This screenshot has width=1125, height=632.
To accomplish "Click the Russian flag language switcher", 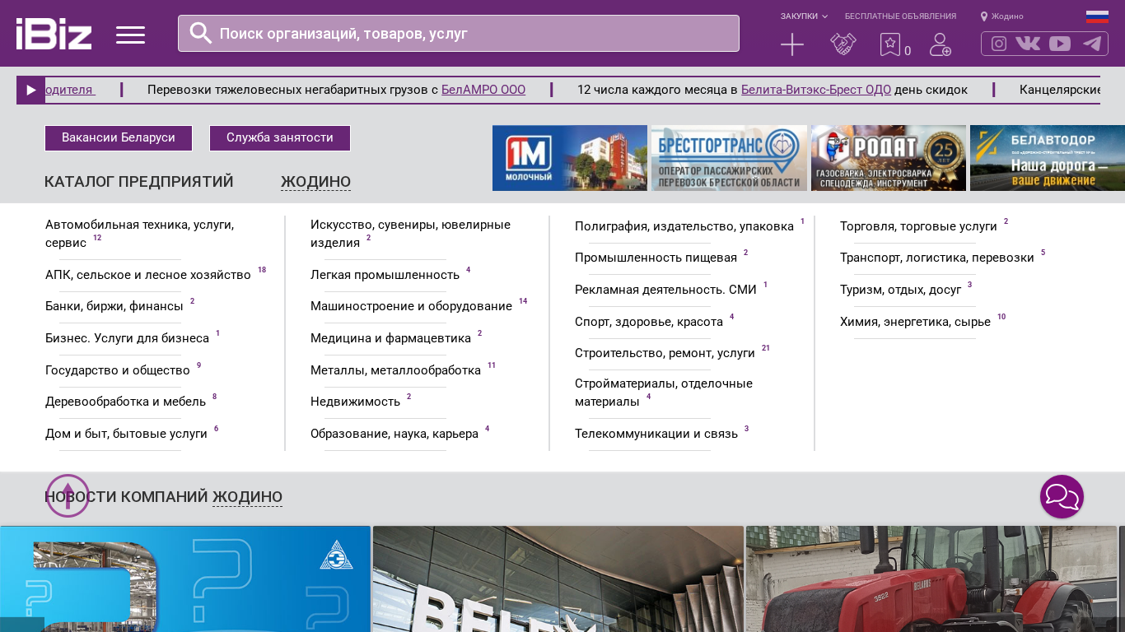I will coord(1096,16).
